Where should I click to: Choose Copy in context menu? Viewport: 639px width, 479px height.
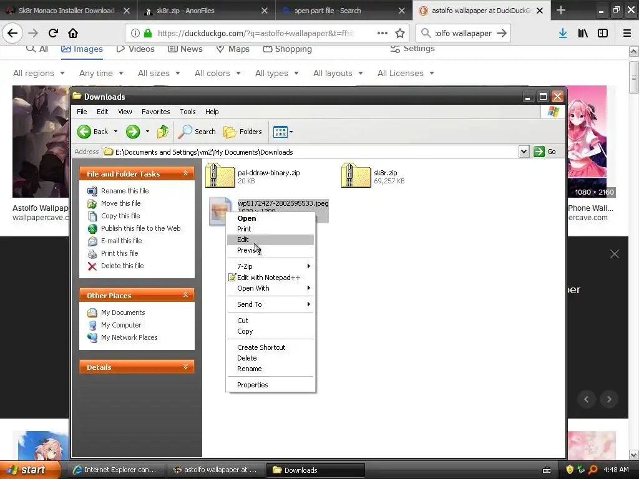coord(271,331)
